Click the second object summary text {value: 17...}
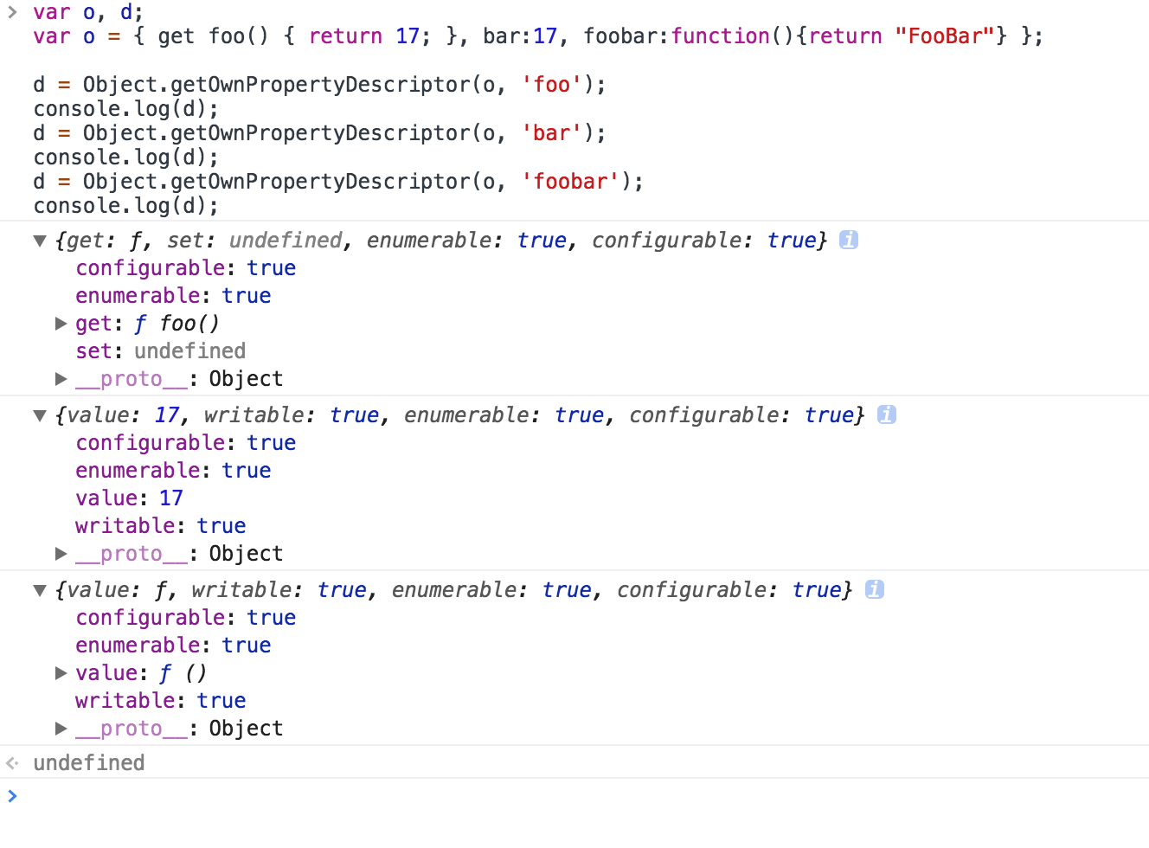Image resolution: width=1149 pixels, height=848 pixels. [459, 415]
